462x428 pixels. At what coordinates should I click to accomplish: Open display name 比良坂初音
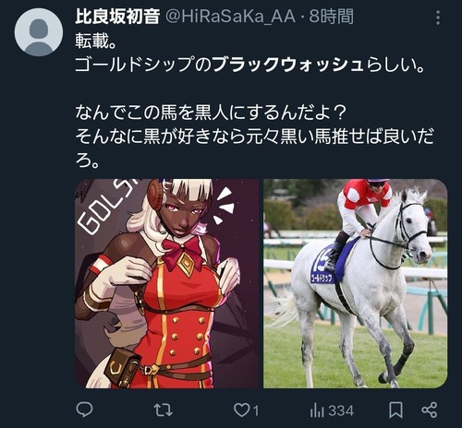pos(117,17)
